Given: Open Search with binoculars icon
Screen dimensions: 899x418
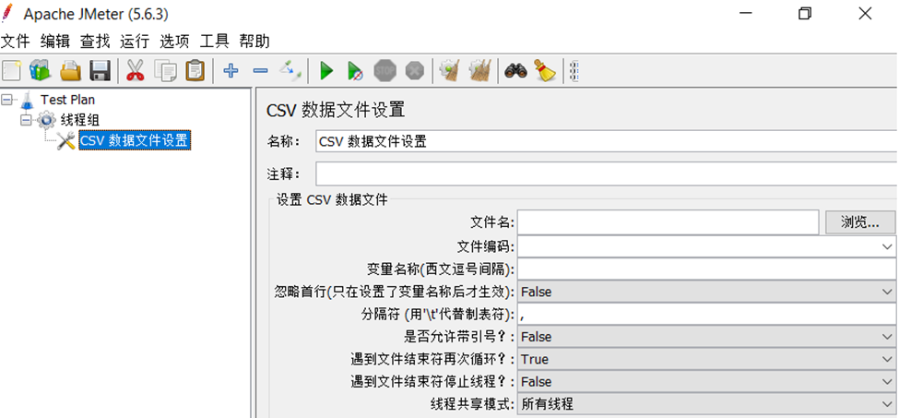Looking at the screenshot, I should tap(515, 72).
